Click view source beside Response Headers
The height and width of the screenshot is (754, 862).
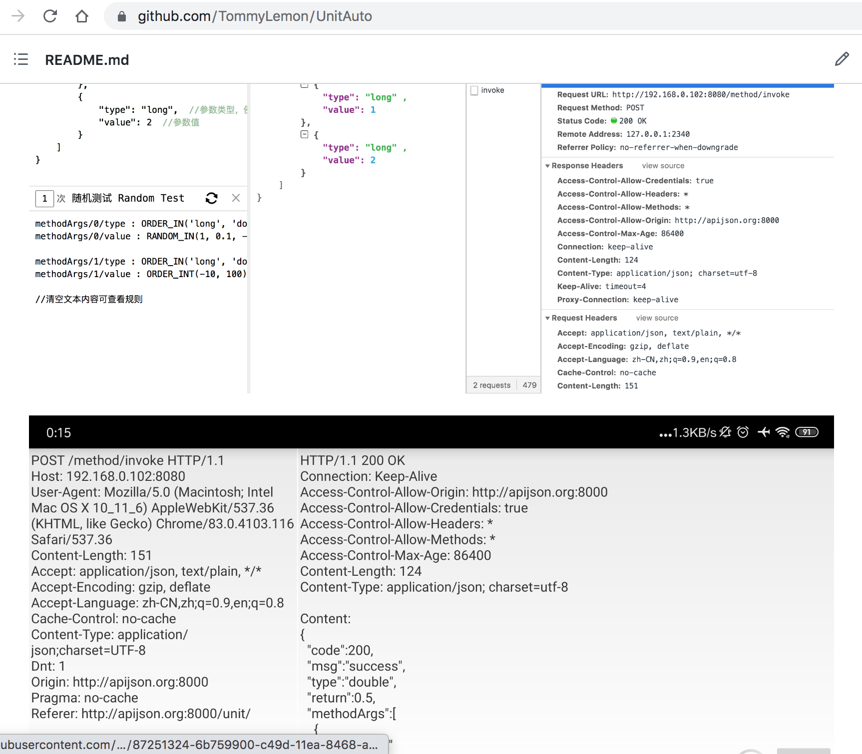(x=663, y=166)
